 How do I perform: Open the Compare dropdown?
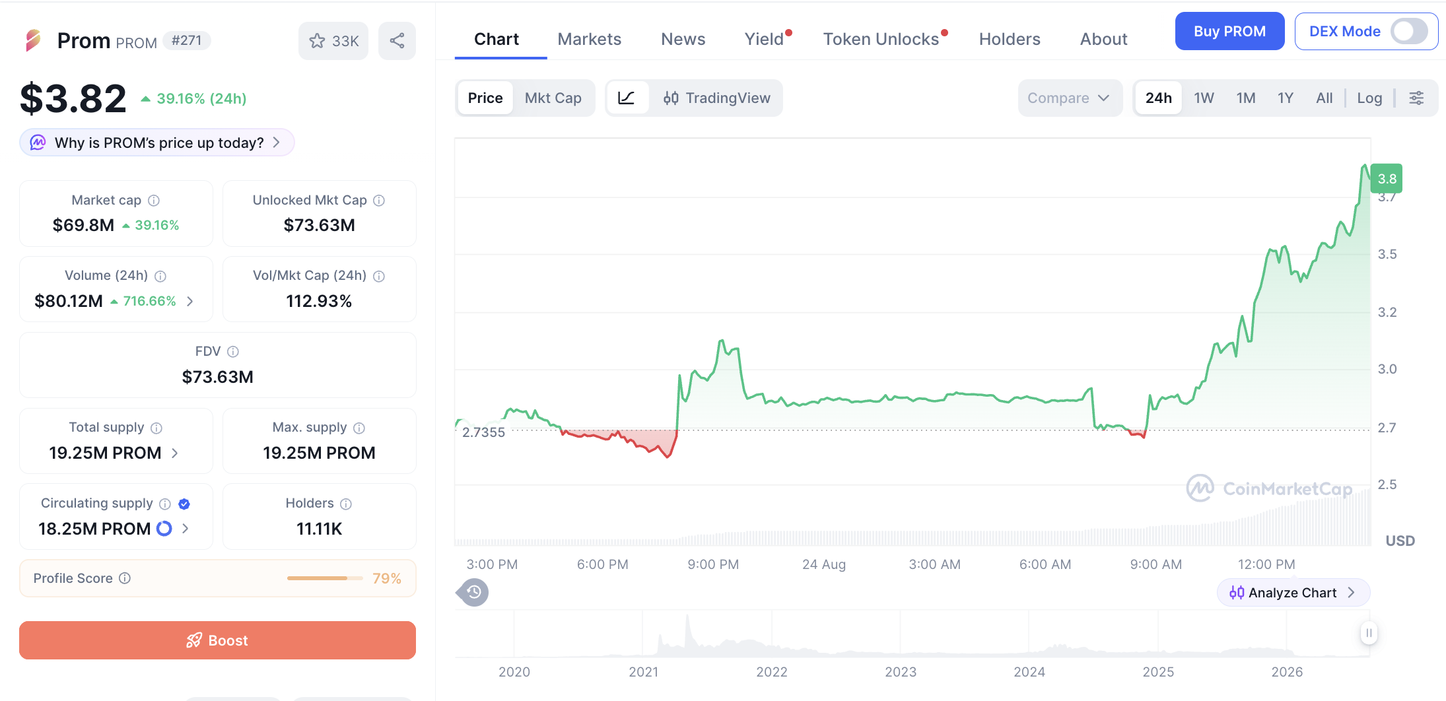tap(1069, 98)
